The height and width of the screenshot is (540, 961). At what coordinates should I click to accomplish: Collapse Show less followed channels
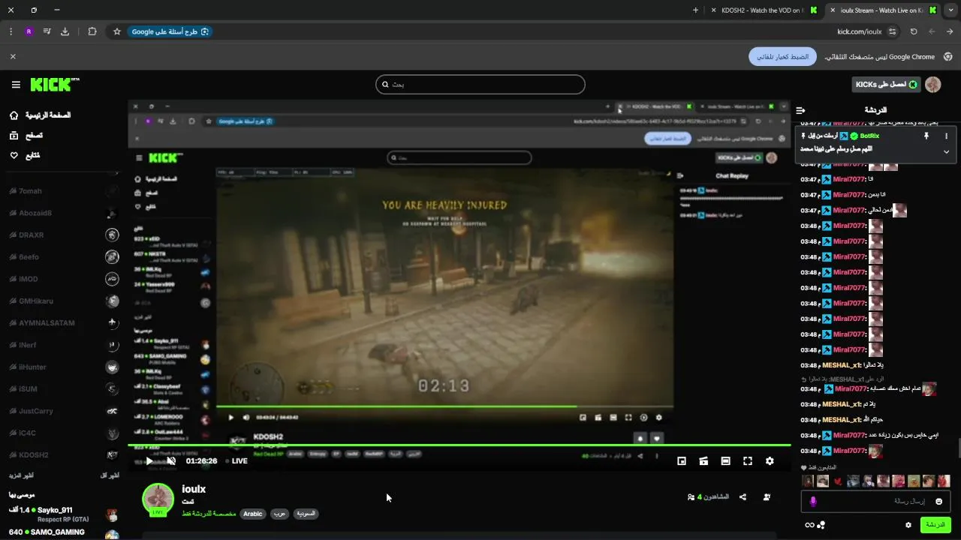click(x=110, y=475)
